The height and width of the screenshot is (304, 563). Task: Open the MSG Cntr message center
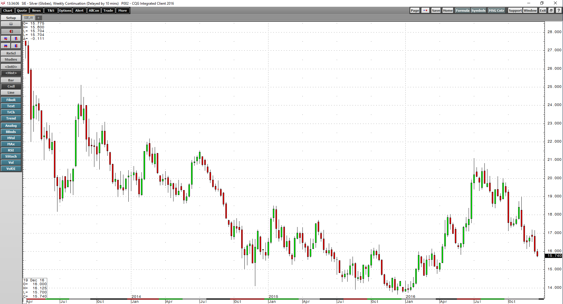[x=497, y=11]
